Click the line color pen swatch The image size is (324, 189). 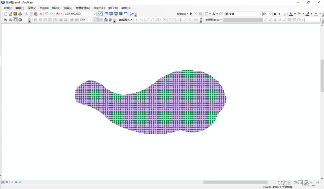308,14
